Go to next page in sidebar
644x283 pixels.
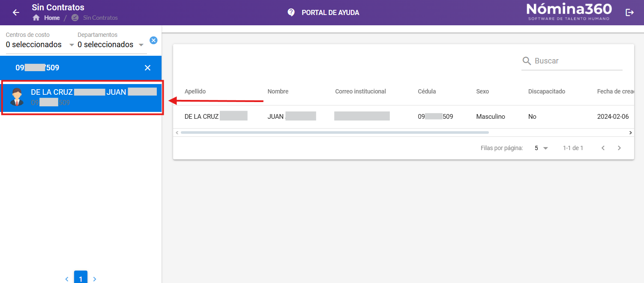coord(95,279)
